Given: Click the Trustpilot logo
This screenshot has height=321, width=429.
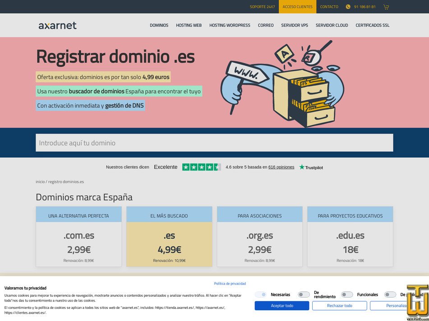Looking at the screenshot, I should point(311,167).
